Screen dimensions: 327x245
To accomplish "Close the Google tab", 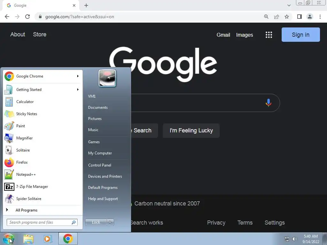I will (x=74, y=5).
